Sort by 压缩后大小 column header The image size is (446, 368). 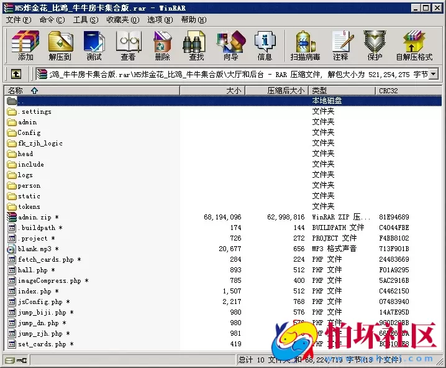277,91
